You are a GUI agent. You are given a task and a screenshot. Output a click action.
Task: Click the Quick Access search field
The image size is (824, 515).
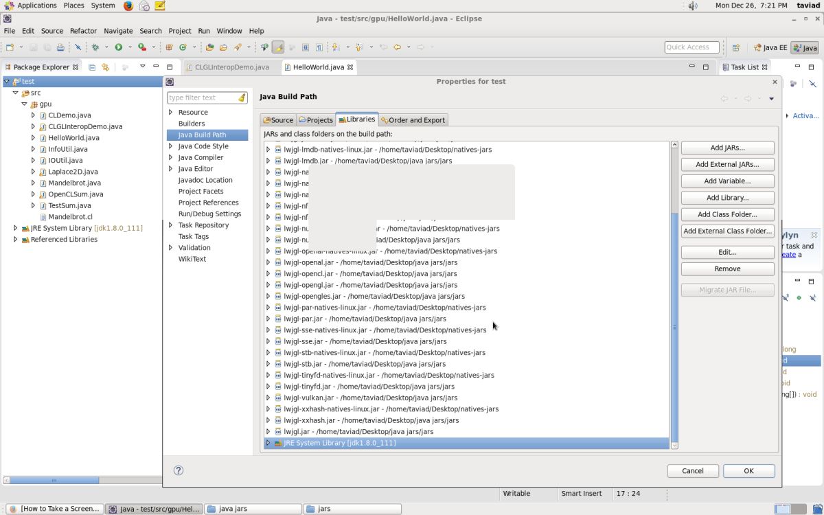tap(691, 47)
